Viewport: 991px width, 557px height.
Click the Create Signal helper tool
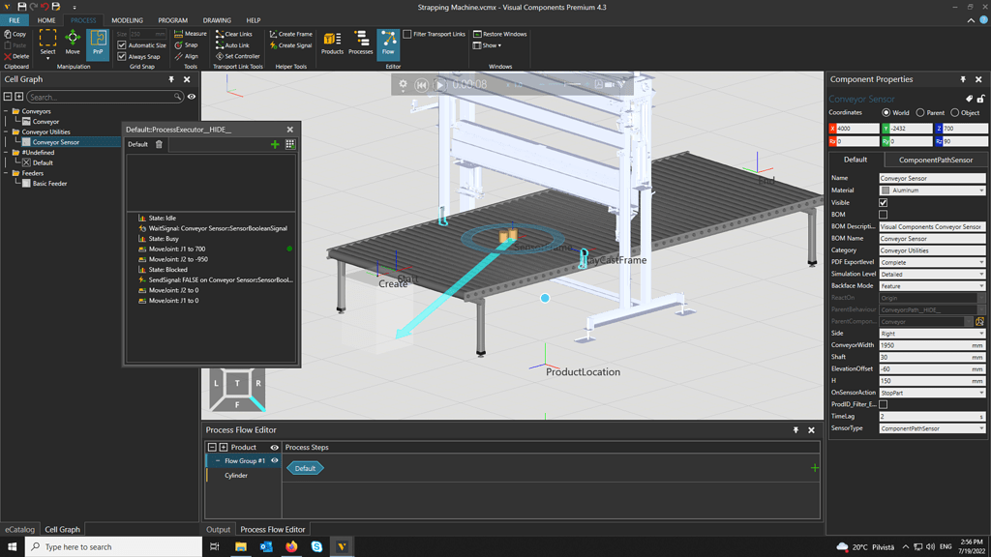click(x=290, y=45)
